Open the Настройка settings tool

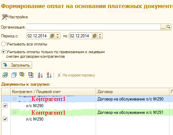coord(15,17)
